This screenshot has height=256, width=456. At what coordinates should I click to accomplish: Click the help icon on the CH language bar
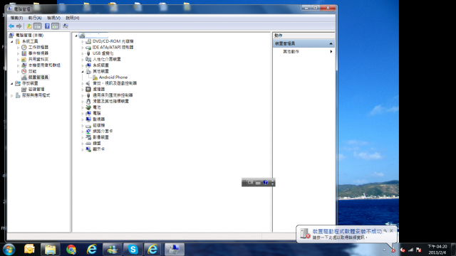(265, 182)
